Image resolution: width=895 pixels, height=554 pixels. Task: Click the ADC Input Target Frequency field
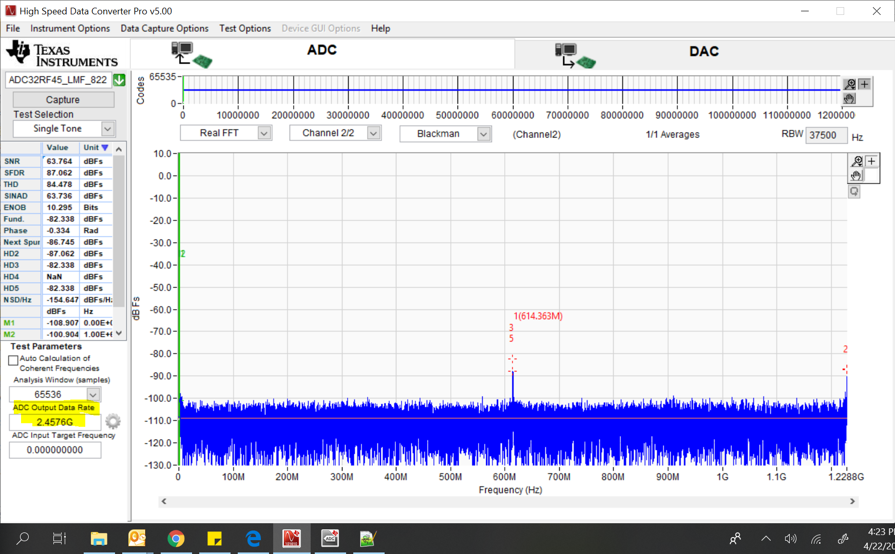pyautogui.click(x=55, y=450)
